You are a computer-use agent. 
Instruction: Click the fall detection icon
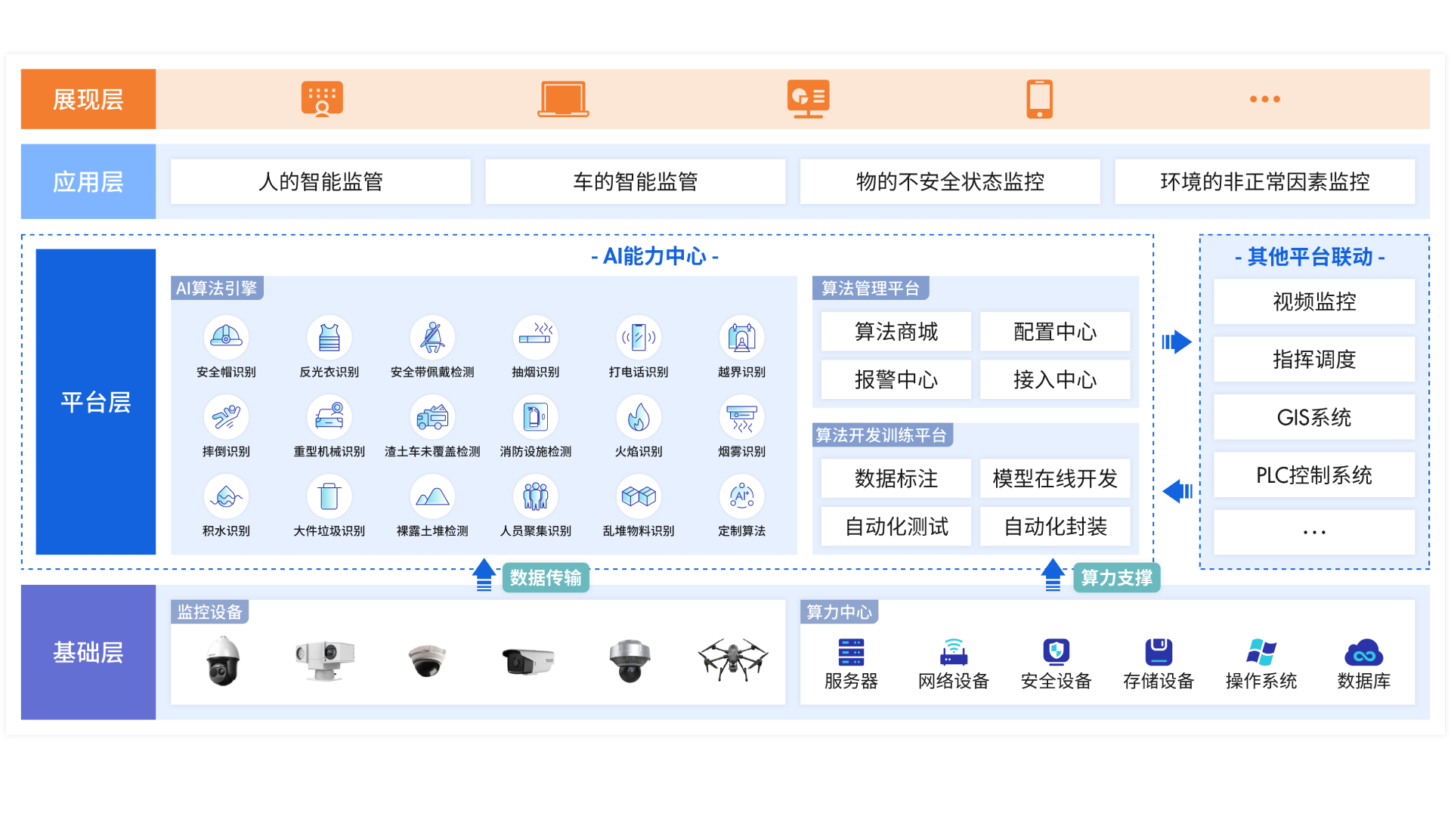(226, 417)
